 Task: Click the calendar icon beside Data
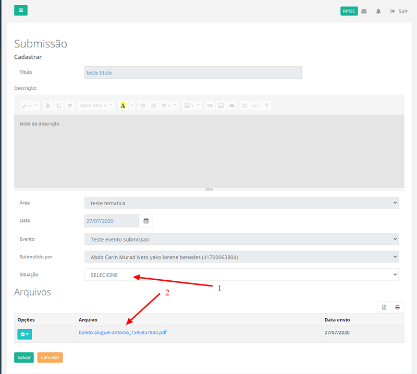[x=146, y=221]
